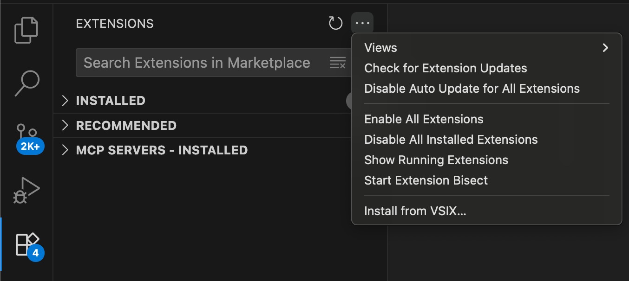Viewport: 629px width, 281px height.
Task: Choose Enable All Extensions
Action: coord(424,119)
